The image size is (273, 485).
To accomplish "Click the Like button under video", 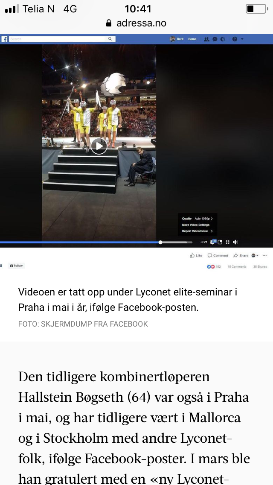I will point(196,255).
